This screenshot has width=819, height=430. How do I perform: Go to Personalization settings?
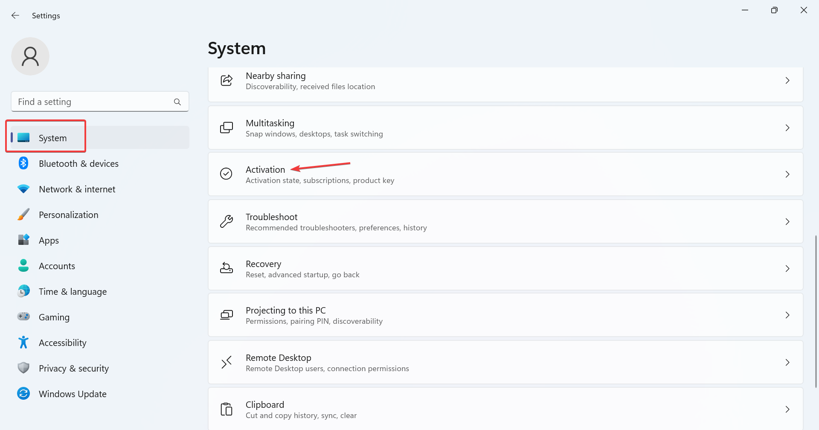[68, 215]
